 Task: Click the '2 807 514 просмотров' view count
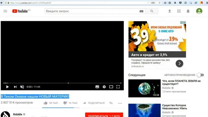17,103
